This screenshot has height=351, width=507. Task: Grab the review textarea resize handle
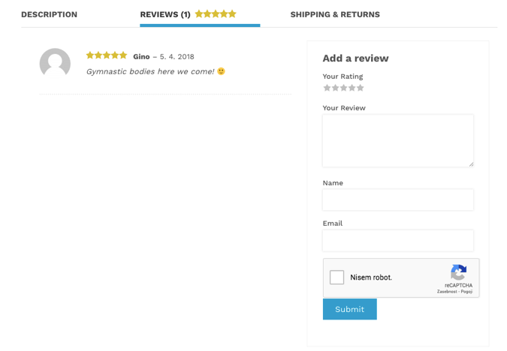pos(470,163)
